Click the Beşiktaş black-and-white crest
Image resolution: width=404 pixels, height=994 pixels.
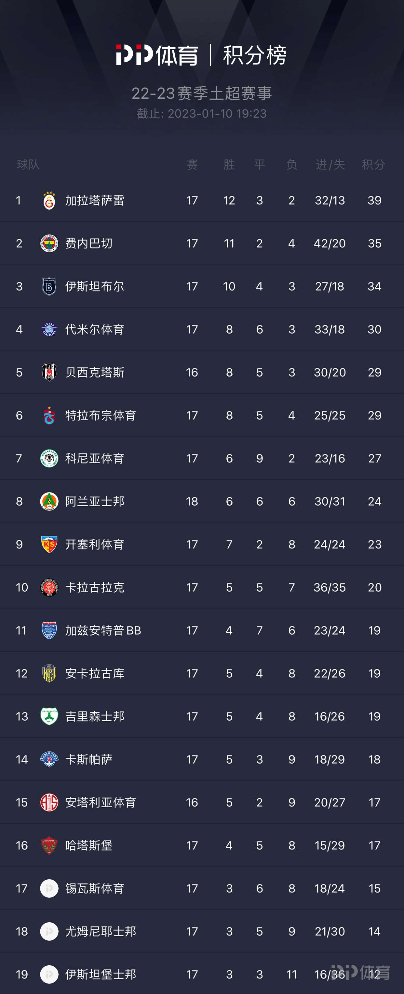(x=49, y=372)
